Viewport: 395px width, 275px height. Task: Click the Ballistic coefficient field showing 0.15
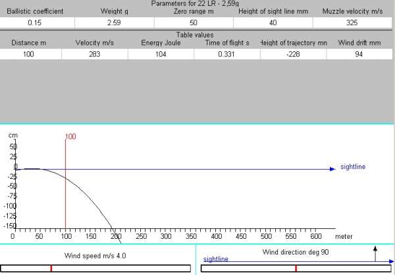[37, 22]
